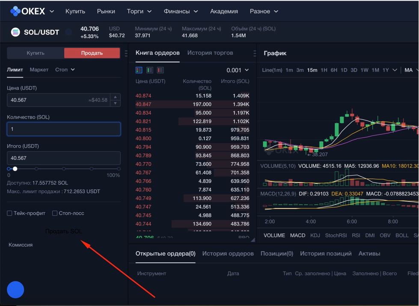Open the order book panel options dots

[x=255, y=53]
